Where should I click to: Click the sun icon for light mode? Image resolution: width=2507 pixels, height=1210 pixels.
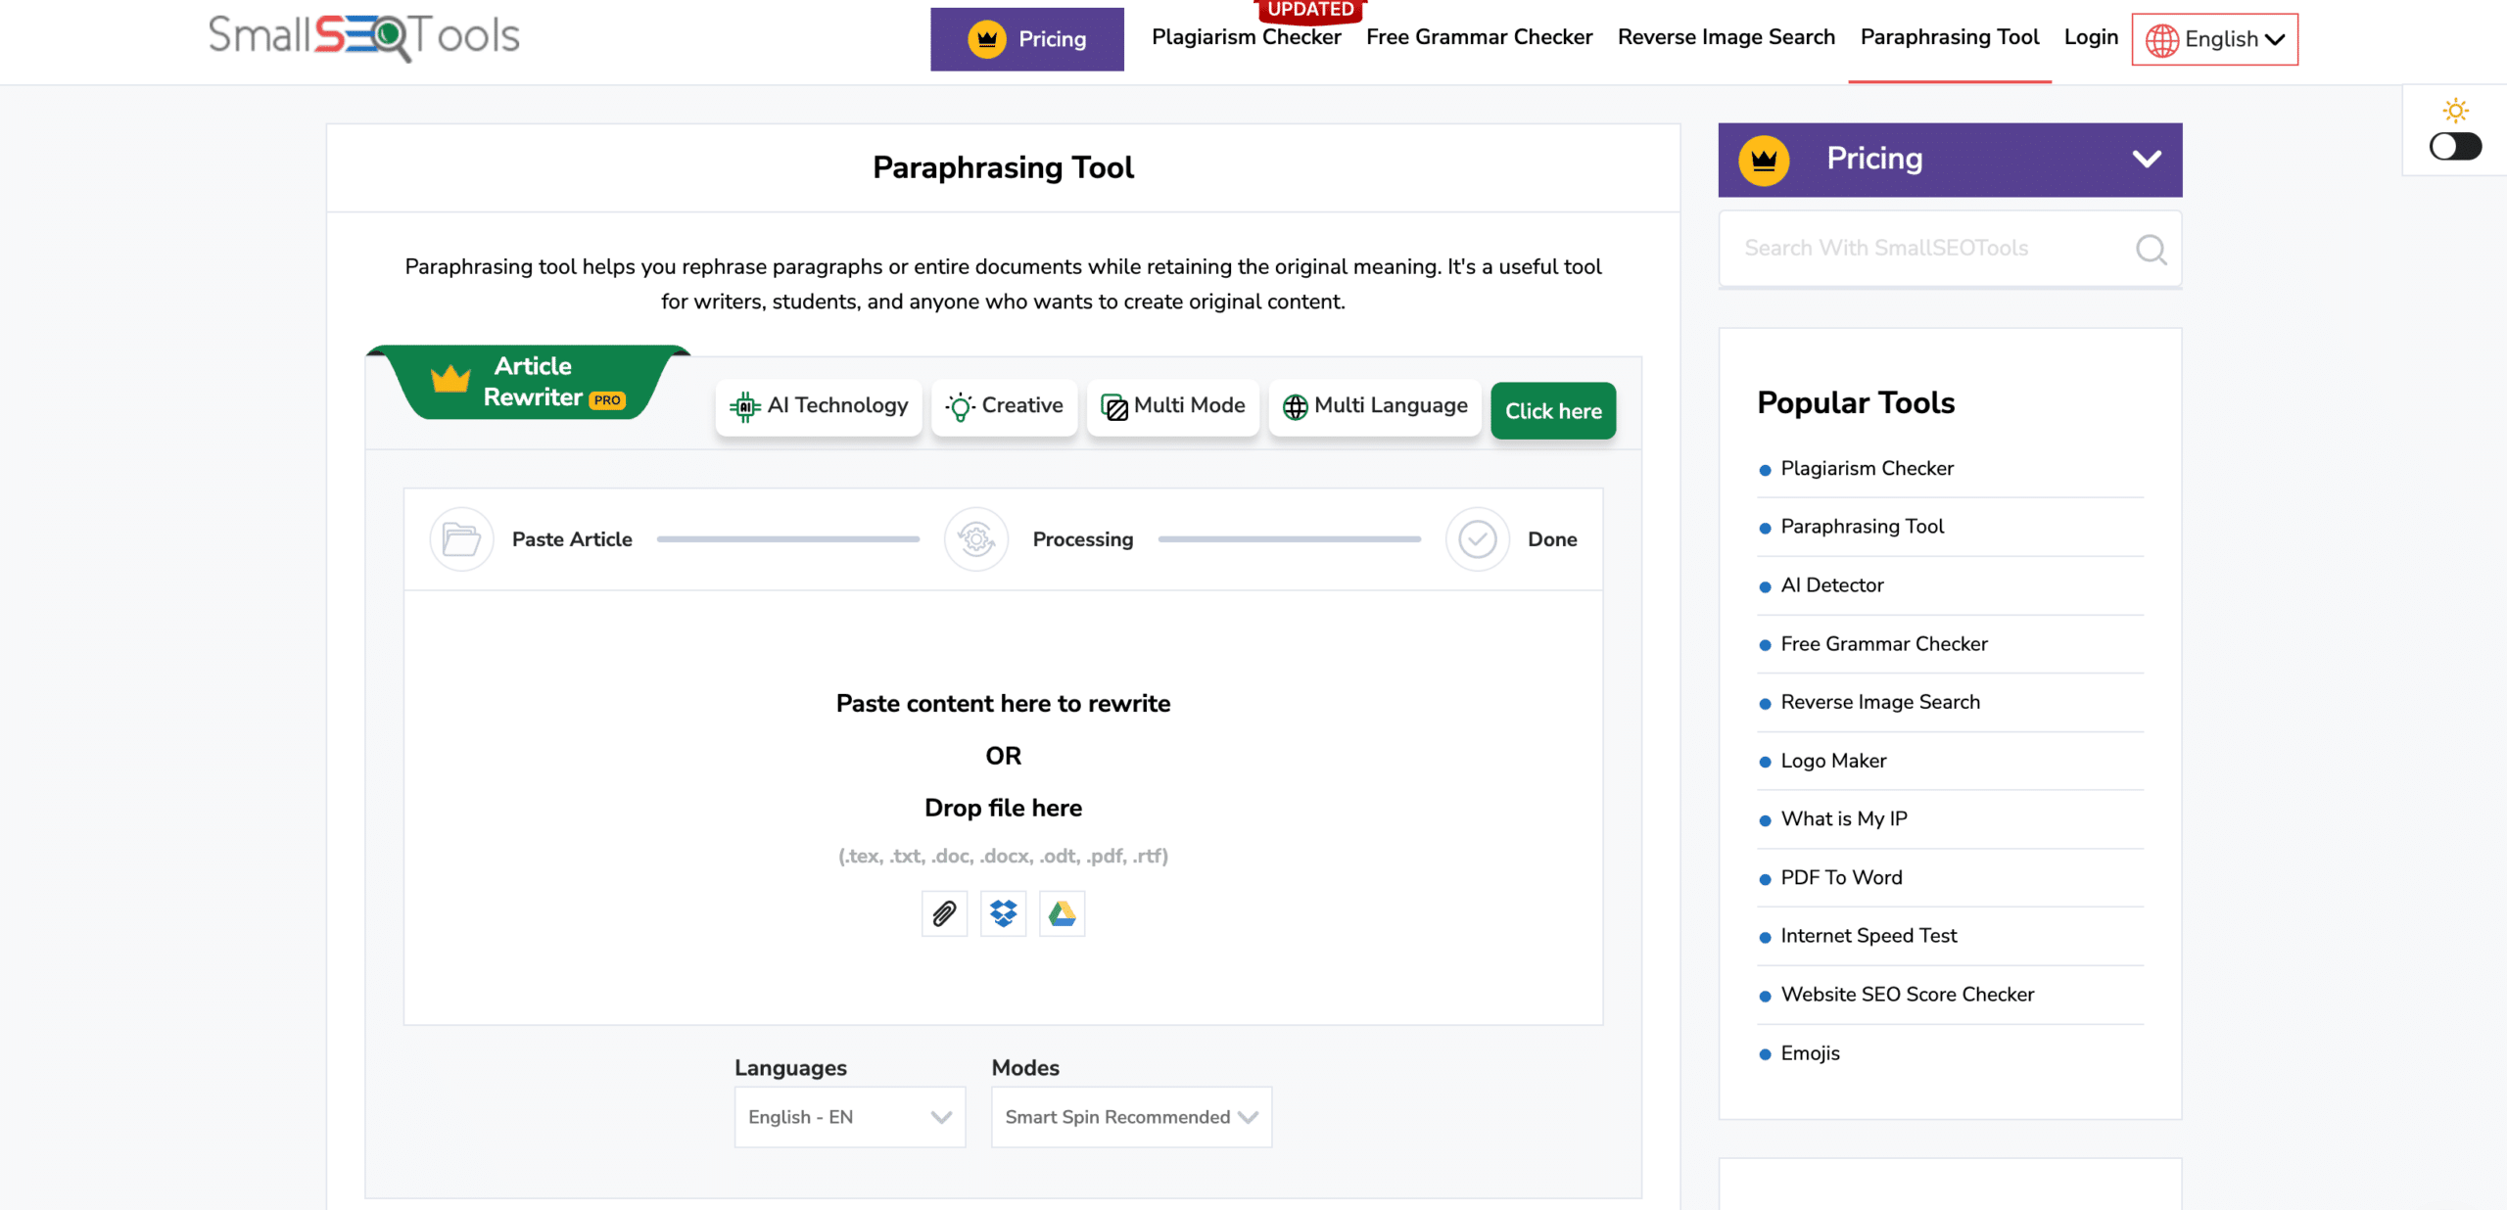click(2455, 110)
